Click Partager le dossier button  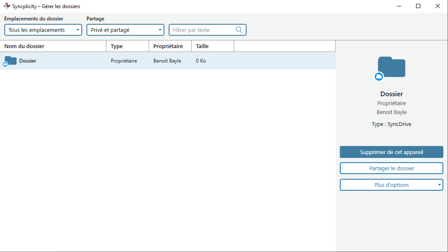click(391, 168)
